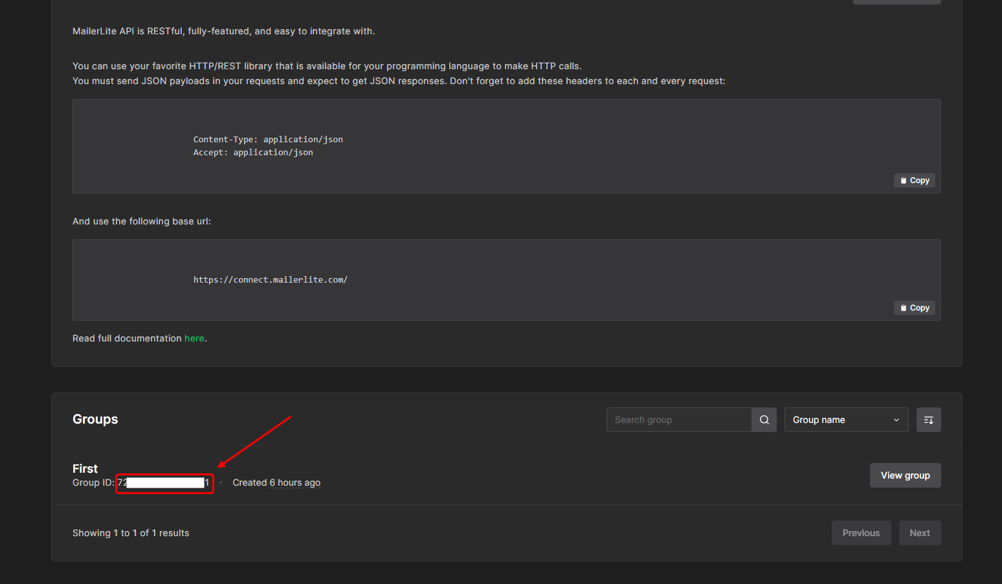The width and height of the screenshot is (1002, 584).
Task: Open the full documentation 'here' link
Action: pos(194,338)
